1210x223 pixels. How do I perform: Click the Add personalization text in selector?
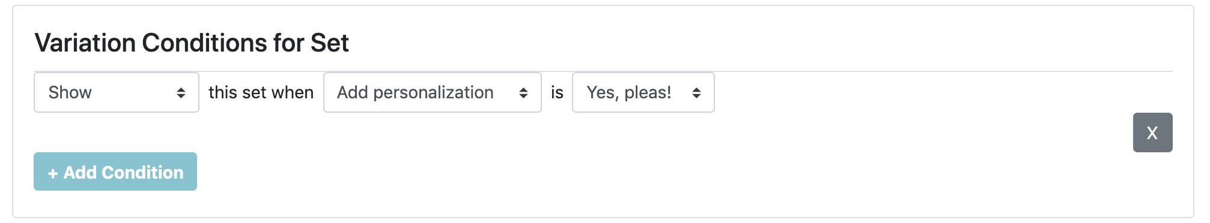tap(415, 92)
